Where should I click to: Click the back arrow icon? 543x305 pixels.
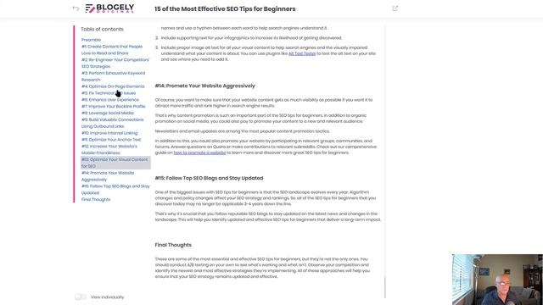coord(76,8)
